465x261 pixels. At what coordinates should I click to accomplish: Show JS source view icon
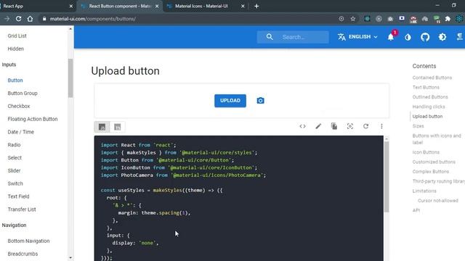102,127
